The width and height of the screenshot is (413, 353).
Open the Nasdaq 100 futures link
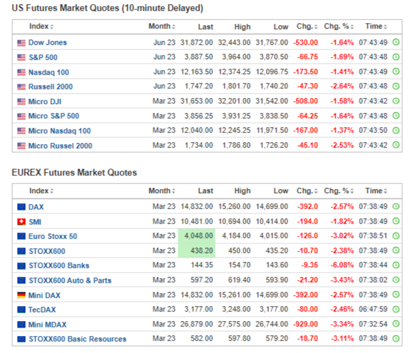(48, 72)
